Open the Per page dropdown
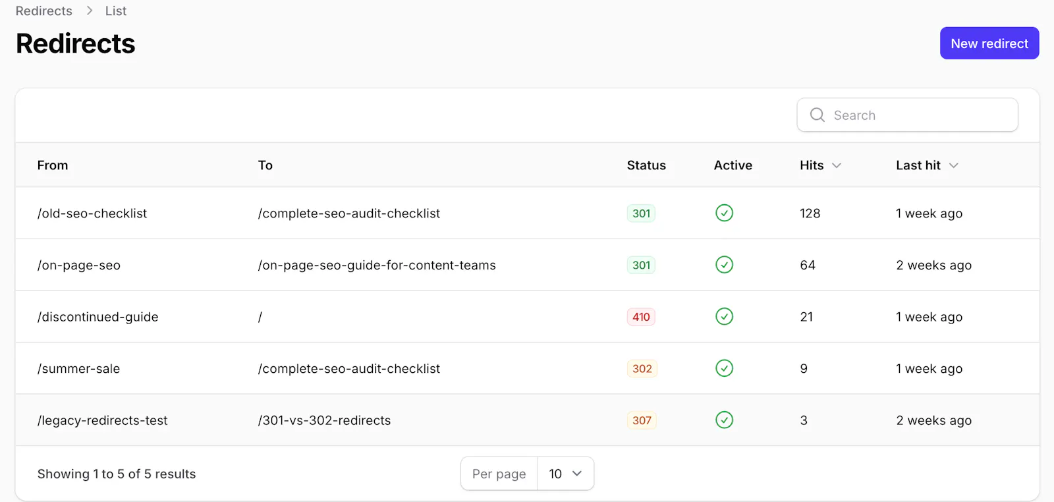The image size is (1054, 502). (x=565, y=474)
